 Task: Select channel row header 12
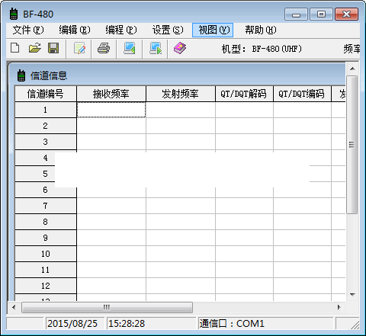click(46, 286)
